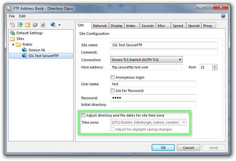Screen dimensions: 236x161
Task: Open the Time zone dropdown
Action: click(148, 122)
